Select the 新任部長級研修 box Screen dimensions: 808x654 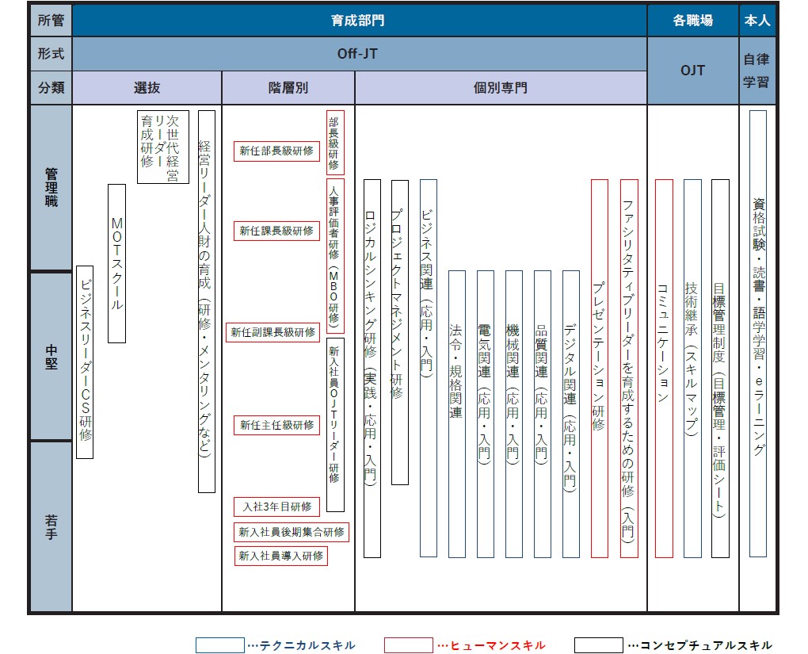click(x=276, y=151)
